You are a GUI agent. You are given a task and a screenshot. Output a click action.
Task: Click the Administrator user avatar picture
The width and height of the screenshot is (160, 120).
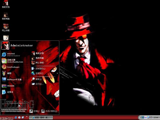point(5,45)
